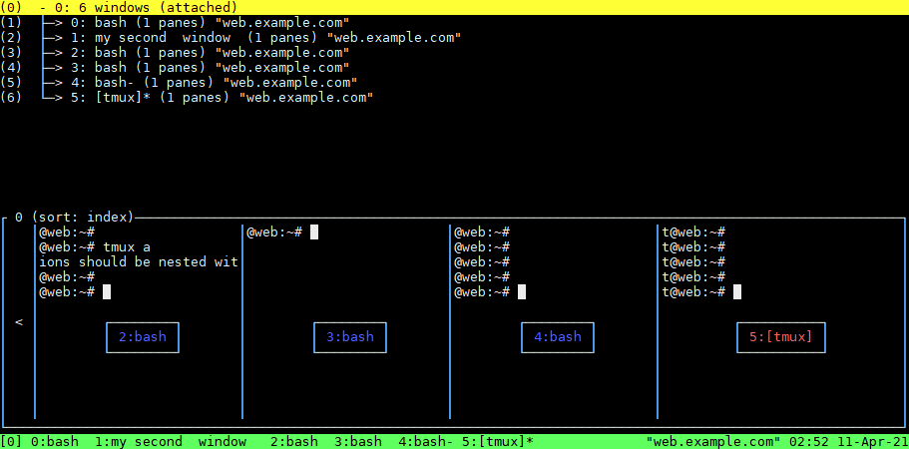Switch to 1:my second window tab
The image size is (909, 449).
pyautogui.click(x=170, y=441)
